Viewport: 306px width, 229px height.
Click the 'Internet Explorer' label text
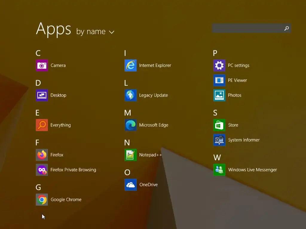coord(155,65)
